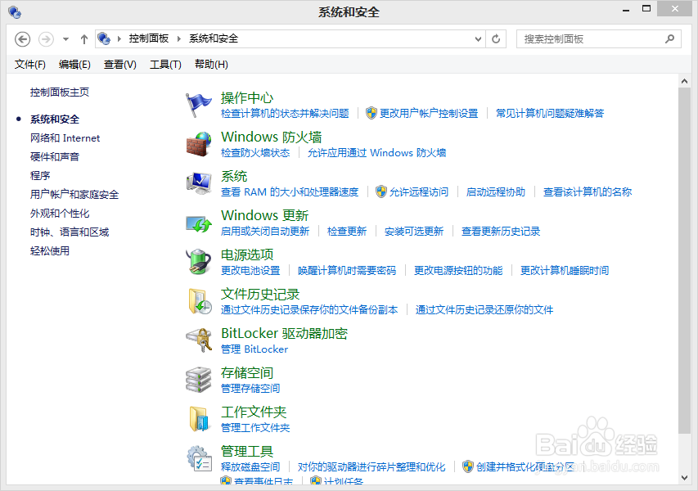
Task: Open the 操作中心 flag icon
Action: [198, 105]
